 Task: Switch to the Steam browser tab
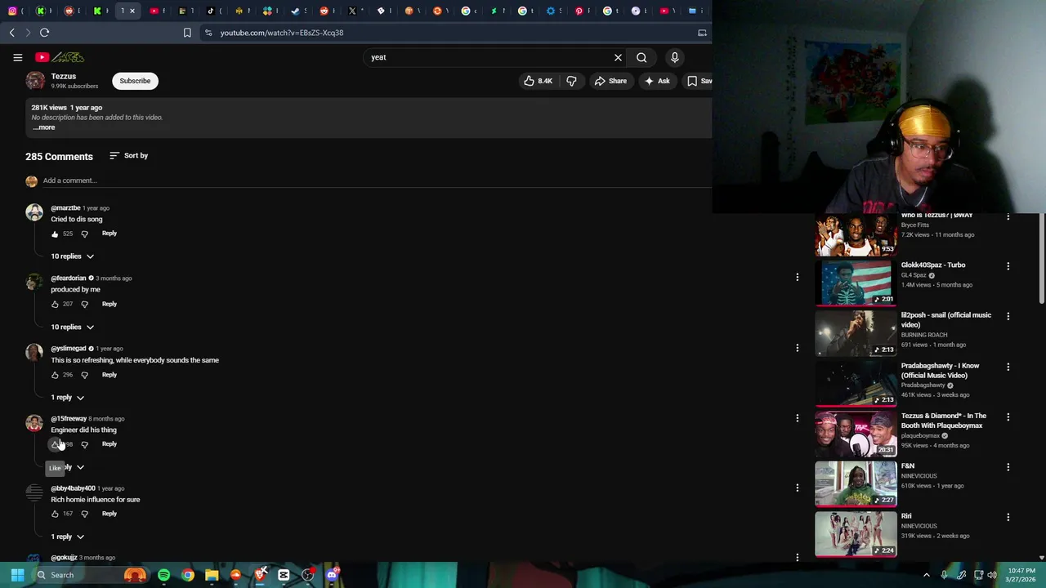point(295,11)
